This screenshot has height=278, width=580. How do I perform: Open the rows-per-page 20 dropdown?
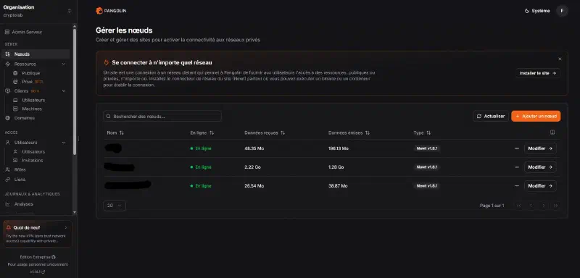tap(115, 206)
